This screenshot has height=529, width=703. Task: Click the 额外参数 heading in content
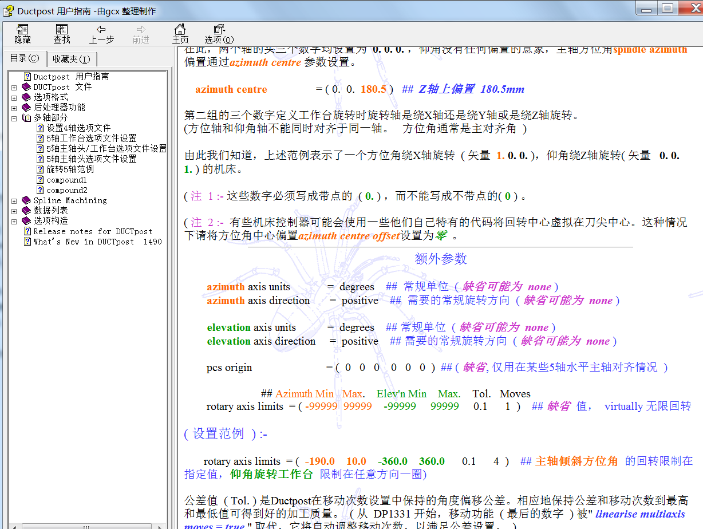point(441,259)
